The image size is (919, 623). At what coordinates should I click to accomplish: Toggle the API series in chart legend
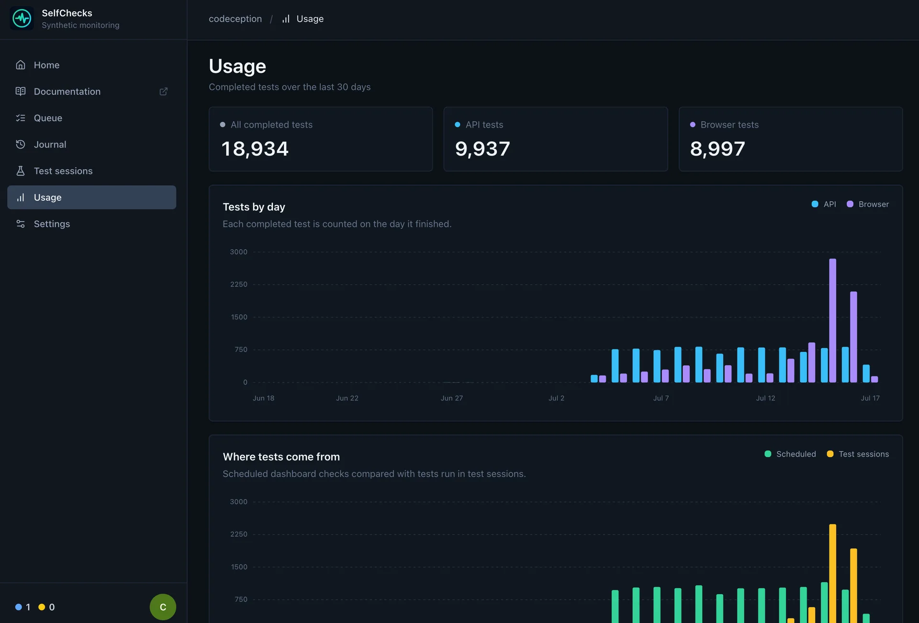(x=824, y=204)
